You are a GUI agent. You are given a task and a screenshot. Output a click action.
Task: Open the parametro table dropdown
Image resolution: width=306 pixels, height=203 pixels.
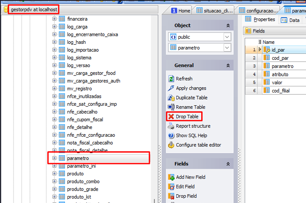point(227,48)
